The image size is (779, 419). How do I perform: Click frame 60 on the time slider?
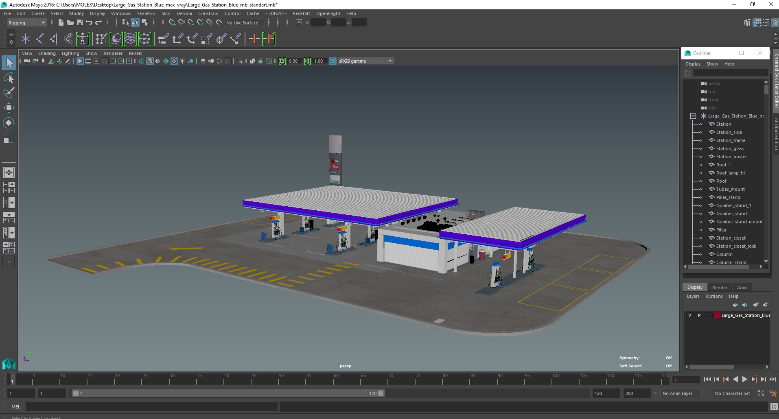(x=336, y=380)
